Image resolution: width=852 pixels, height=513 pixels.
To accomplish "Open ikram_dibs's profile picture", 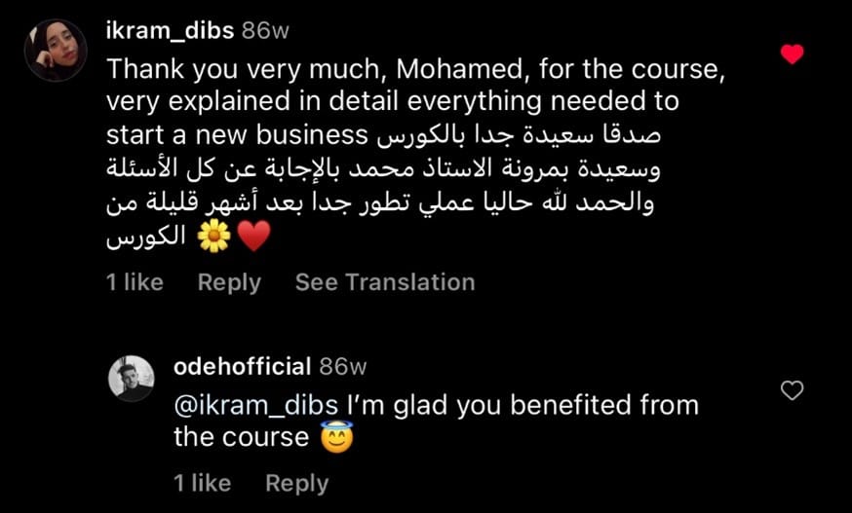I will coord(56,50).
